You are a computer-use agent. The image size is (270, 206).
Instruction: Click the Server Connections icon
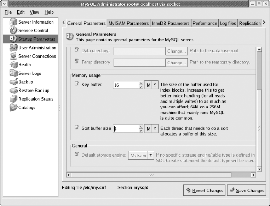coord(13,56)
